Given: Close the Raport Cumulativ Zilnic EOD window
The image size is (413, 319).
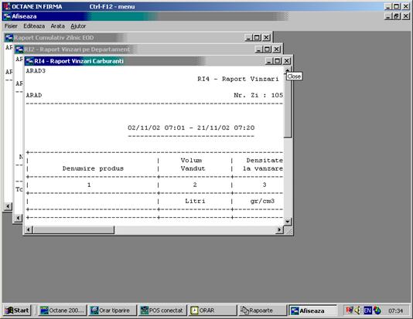Looking at the screenshot, I should tap(266, 38).
